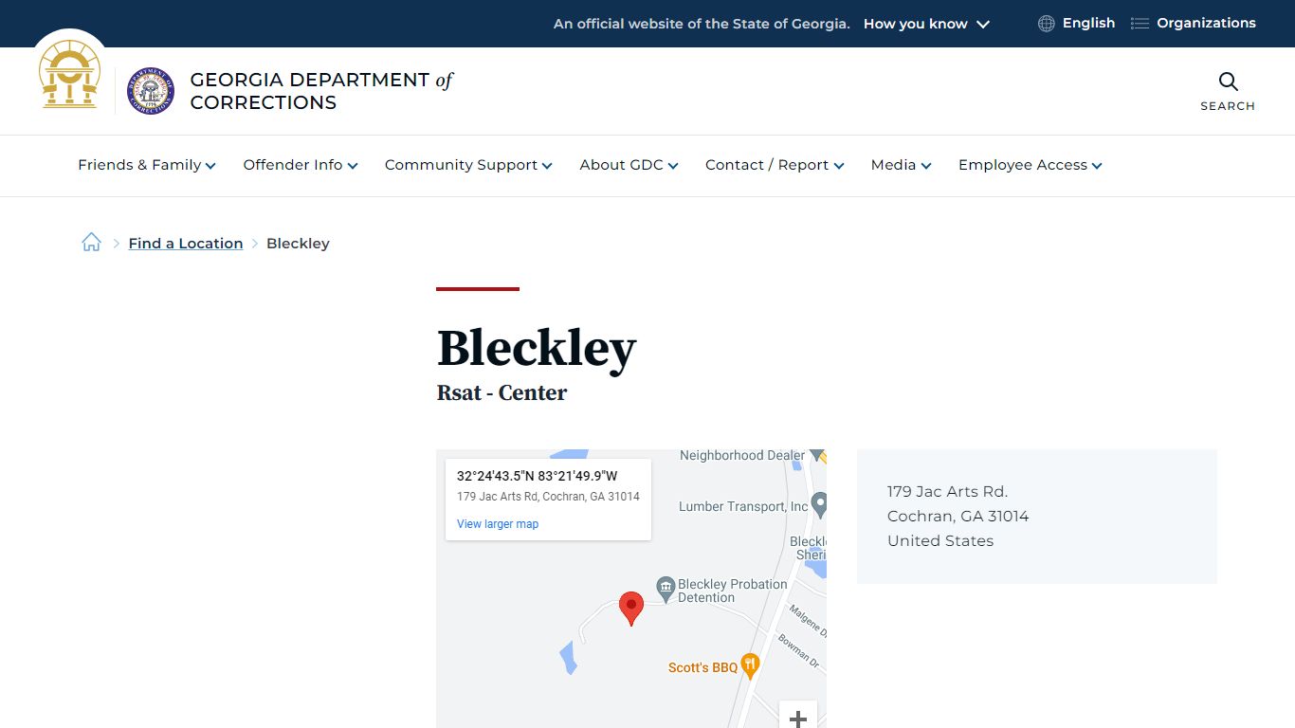Open Friends & Family dropdown menu
The height and width of the screenshot is (728, 1295).
pyautogui.click(x=147, y=165)
